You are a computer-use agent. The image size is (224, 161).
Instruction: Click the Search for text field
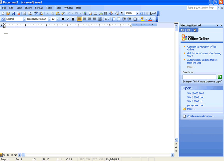[199, 77]
